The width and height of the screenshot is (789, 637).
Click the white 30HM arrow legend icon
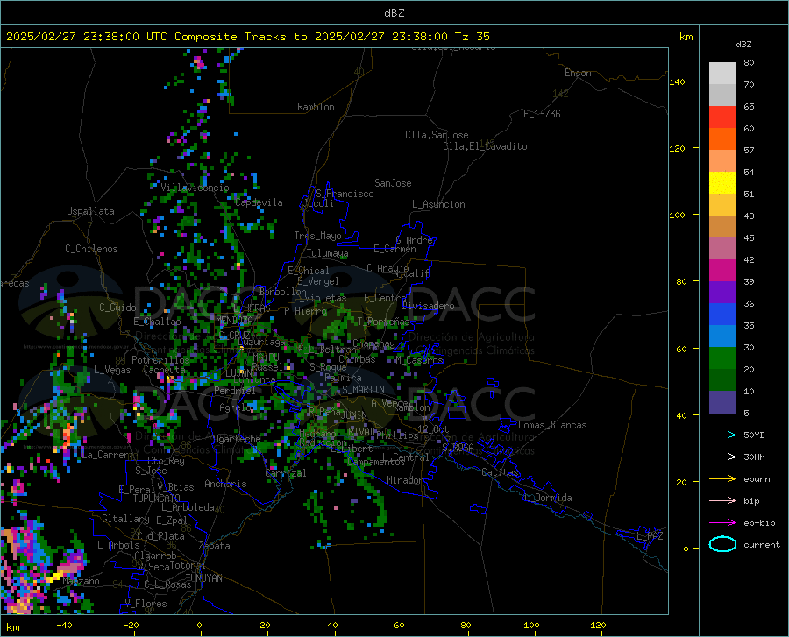722,457
